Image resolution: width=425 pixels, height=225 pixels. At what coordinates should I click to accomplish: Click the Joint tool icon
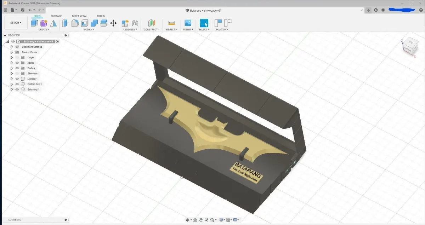coord(135,23)
